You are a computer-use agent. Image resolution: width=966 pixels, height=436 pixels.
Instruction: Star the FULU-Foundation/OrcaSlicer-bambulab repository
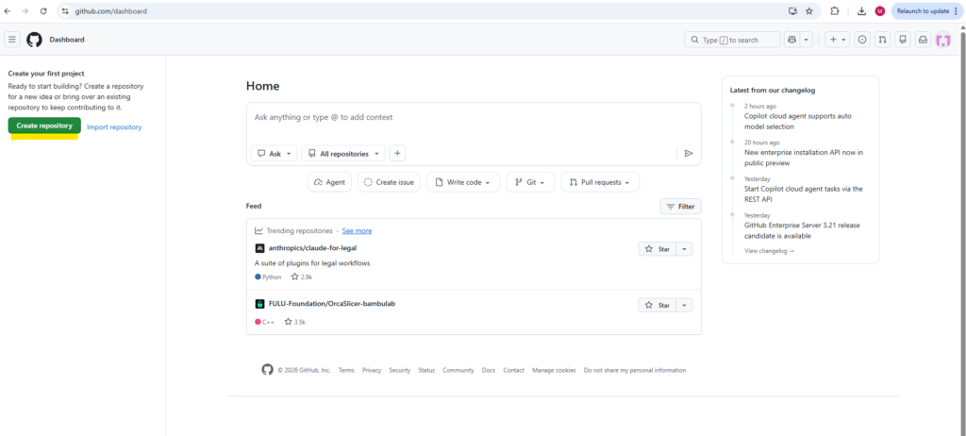(658, 305)
